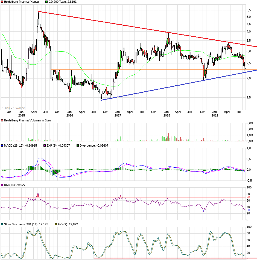Viewport: 257px width, 262px height.
Task: Click the 2017 year label on time axis
Action: [118, 116]
